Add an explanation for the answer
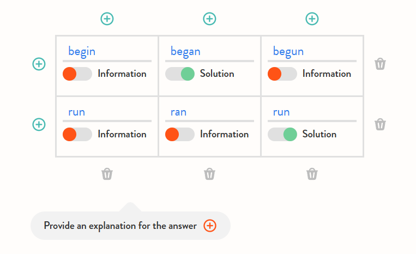This screenshot has height=254, width=416. [x=210, y=226]
